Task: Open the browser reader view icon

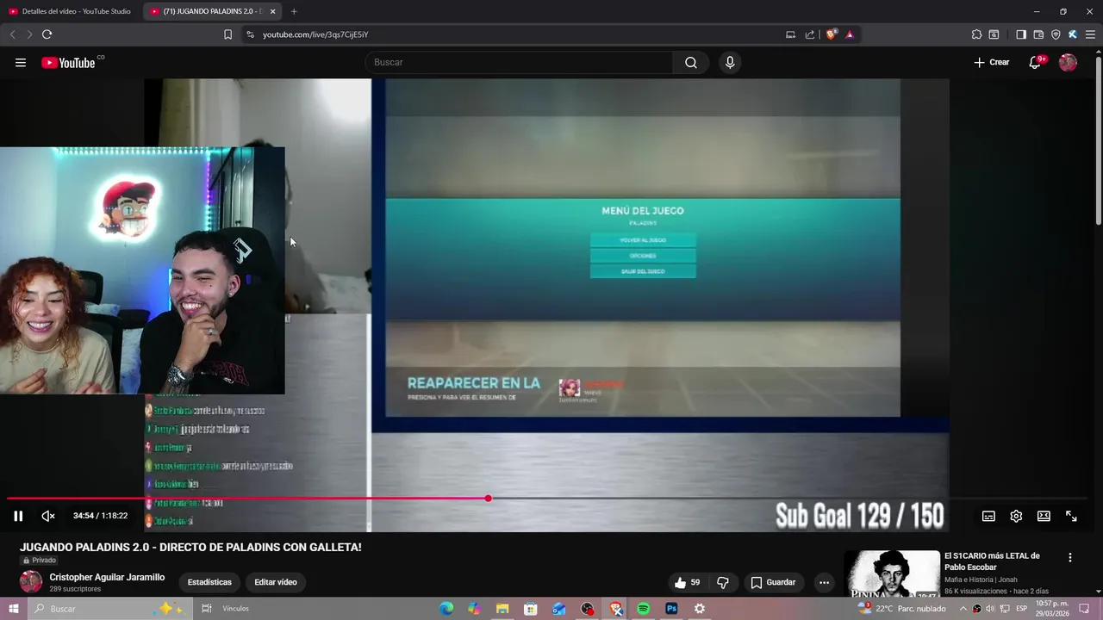Action: coord(994,34)
